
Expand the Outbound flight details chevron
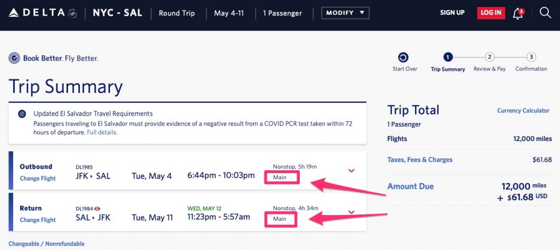click(x=352, y=171)
